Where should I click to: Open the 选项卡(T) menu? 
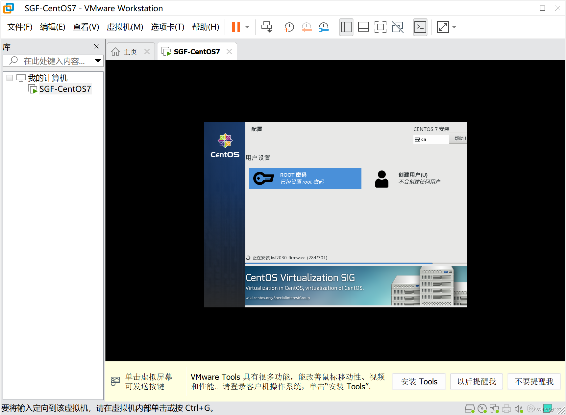pyautogui.click(x=167, y=27)
